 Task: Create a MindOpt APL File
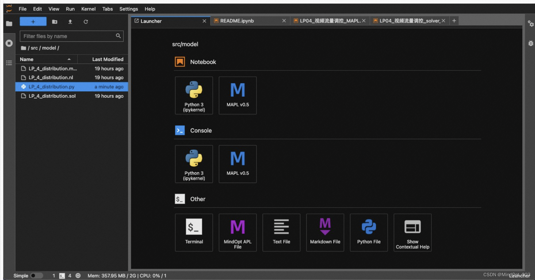(x=238, y=233)
